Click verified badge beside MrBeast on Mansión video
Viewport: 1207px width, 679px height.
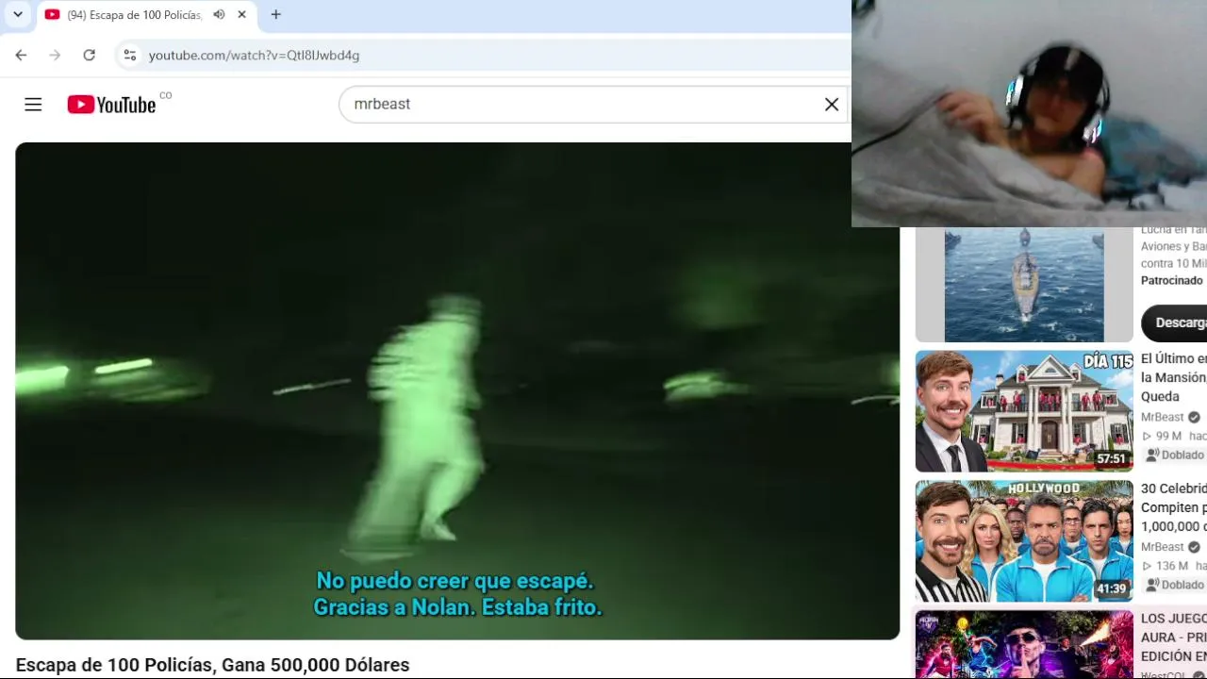[1194, 418]
